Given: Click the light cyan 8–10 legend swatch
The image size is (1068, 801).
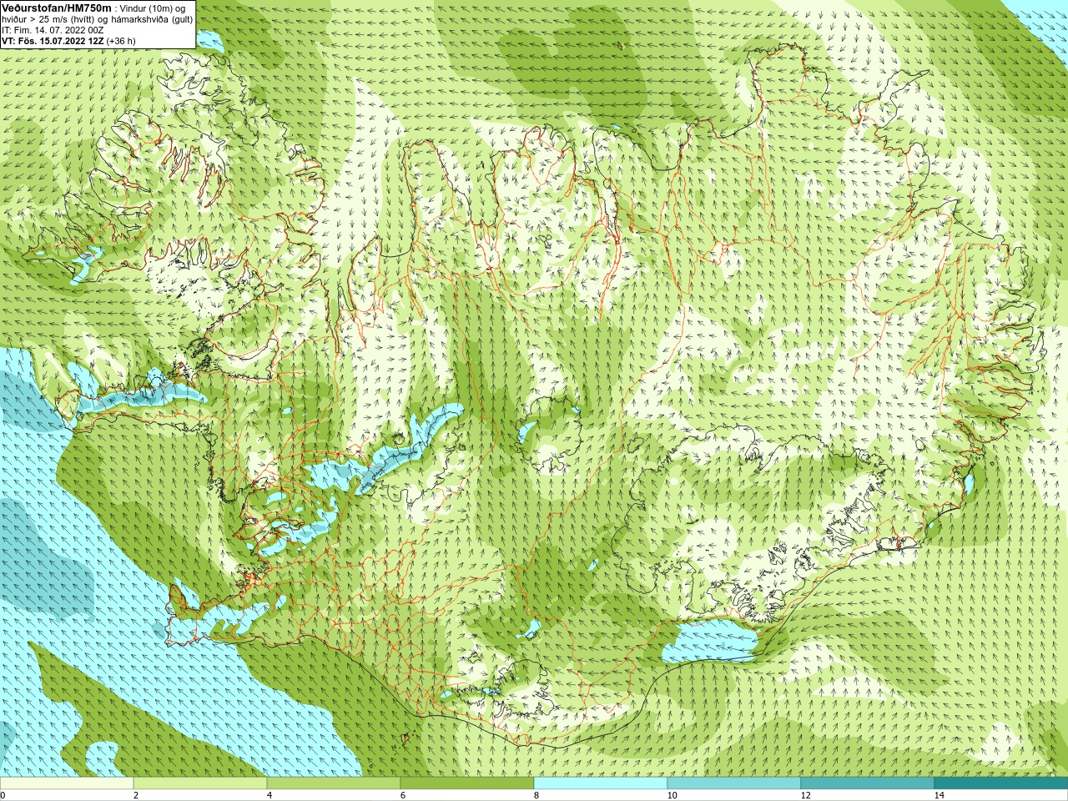Looking at the screenshot, I should 601,783.
